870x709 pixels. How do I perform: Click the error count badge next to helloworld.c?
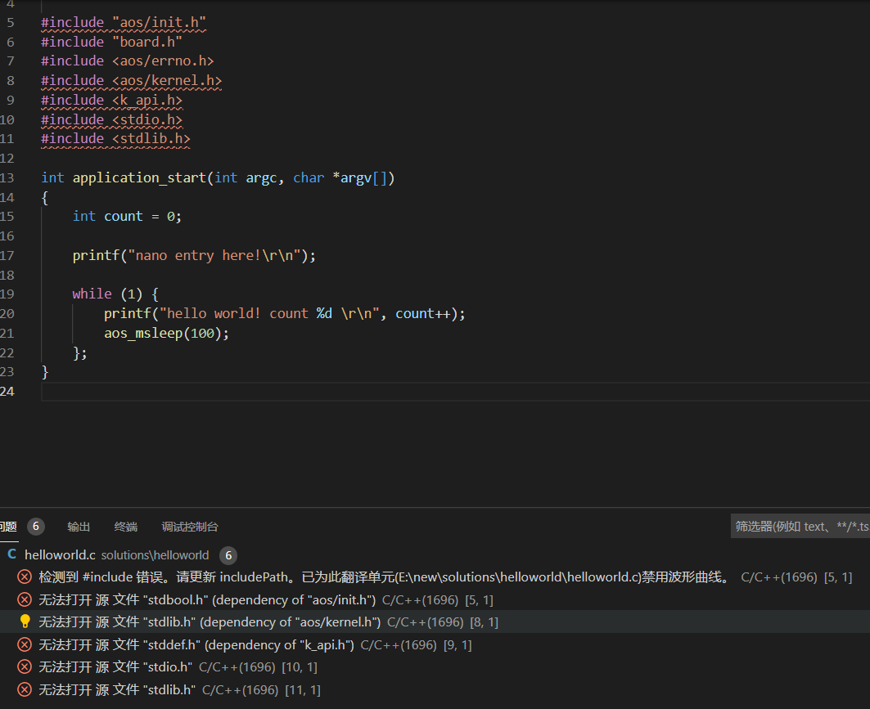click(228, 554)
